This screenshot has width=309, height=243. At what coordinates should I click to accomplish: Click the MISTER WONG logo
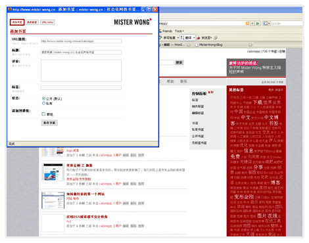(x=133, y=22)
